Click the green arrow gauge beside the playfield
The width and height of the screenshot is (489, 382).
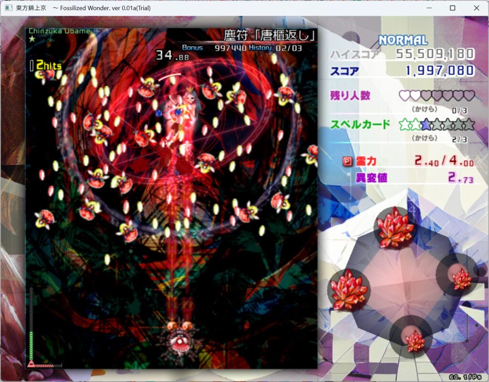(x=31, y=324)
